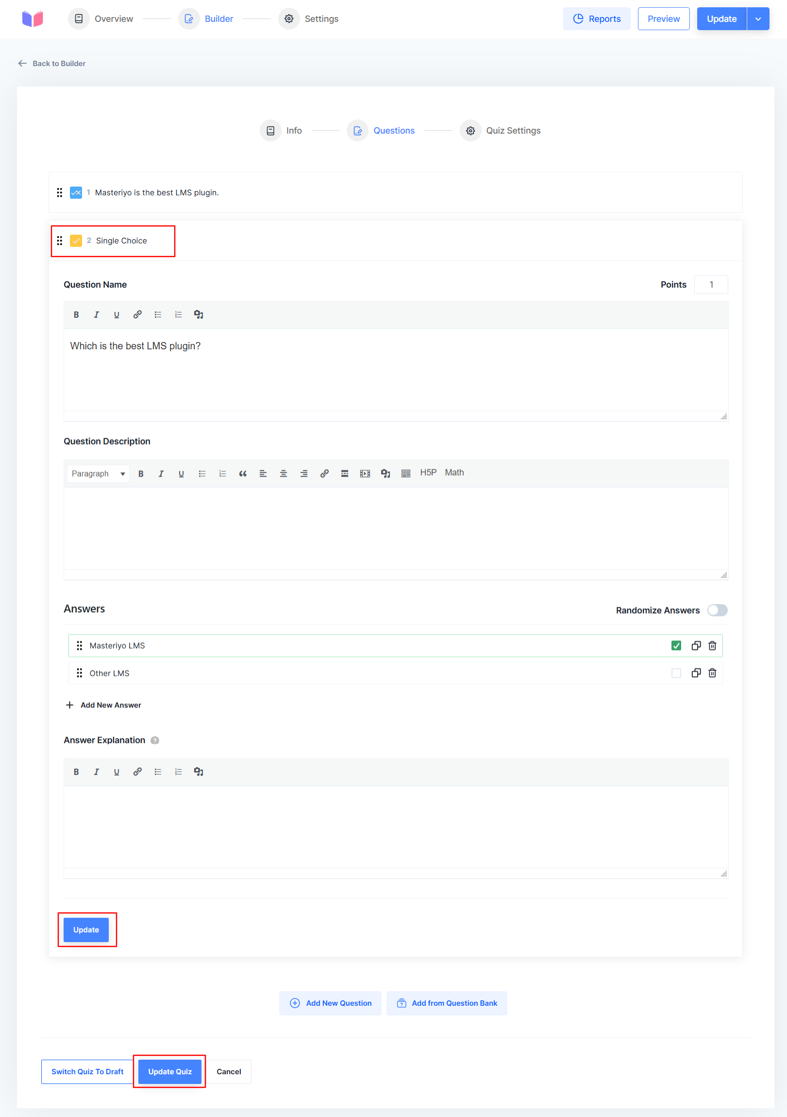Go to Builder step

206,18
